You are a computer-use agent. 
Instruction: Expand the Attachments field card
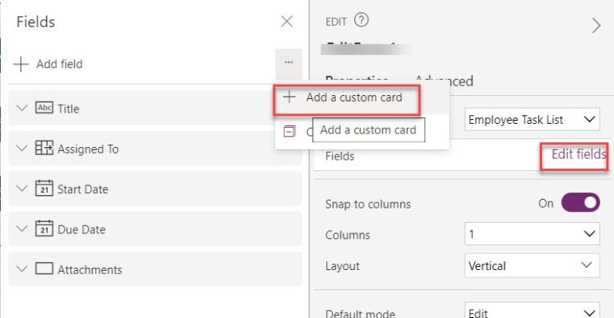tap(22, 268)
